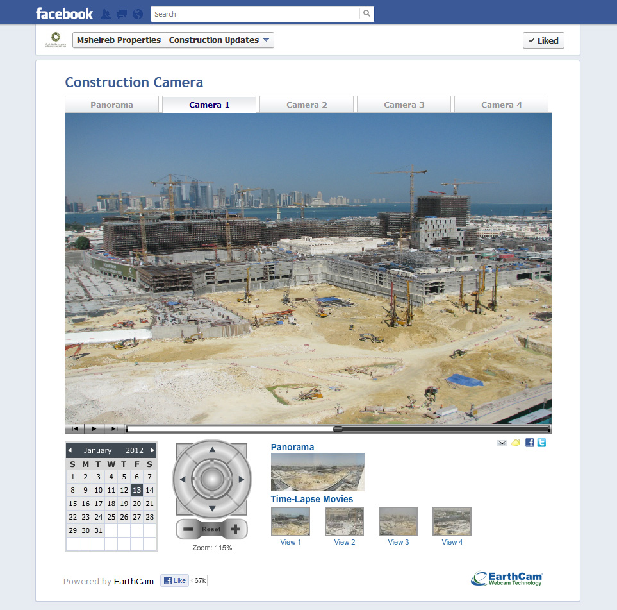Switch to Camera 3 tab
The width and height of the screenshot is (617, 610).
pyautogui.click(x=404, y=105)
